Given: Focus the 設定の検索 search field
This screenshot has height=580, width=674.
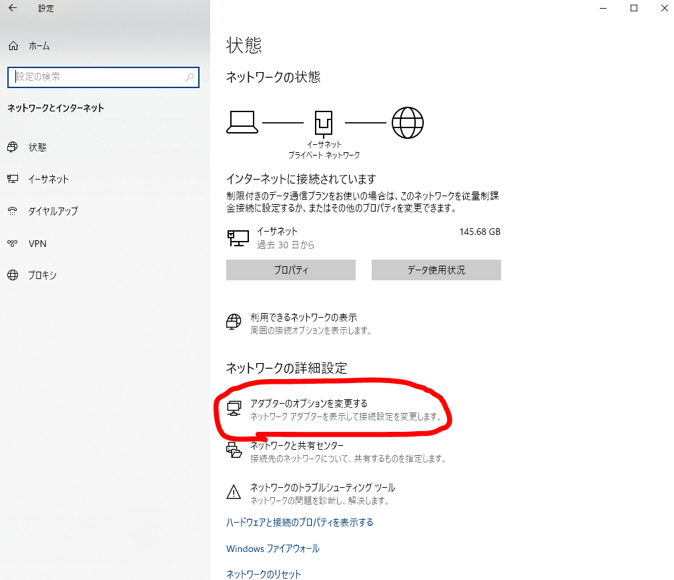Looking at the screenshot, I should 97,77.
